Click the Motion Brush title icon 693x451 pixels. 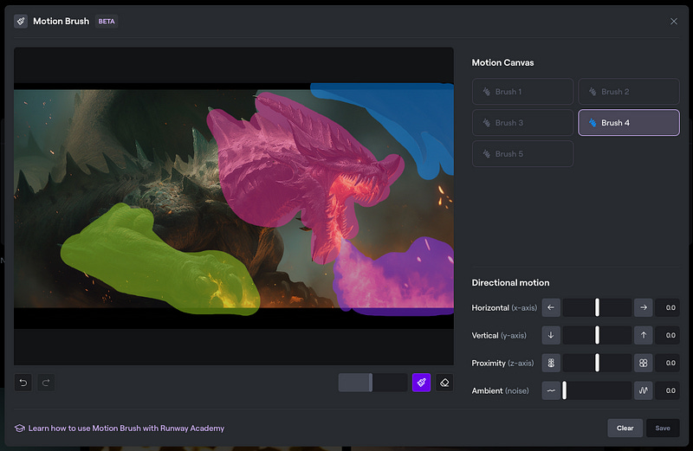(21, 21)
